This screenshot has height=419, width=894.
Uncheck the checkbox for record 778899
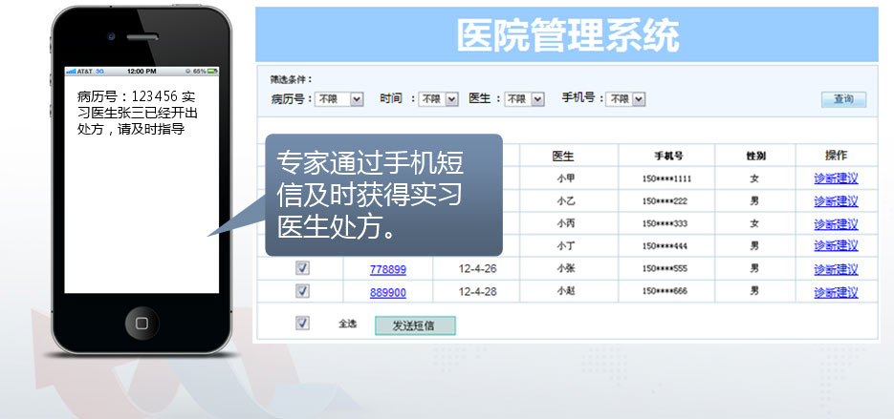(303, 269)
